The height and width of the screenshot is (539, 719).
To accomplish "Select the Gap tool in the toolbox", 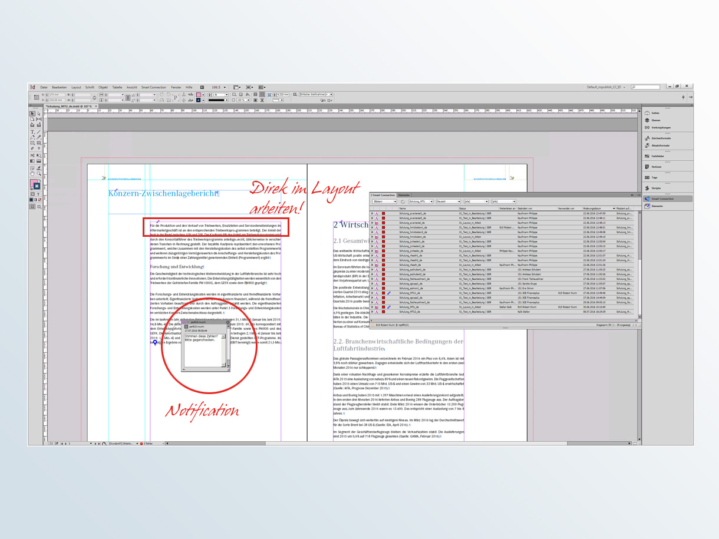I will (x=39, y=119).
